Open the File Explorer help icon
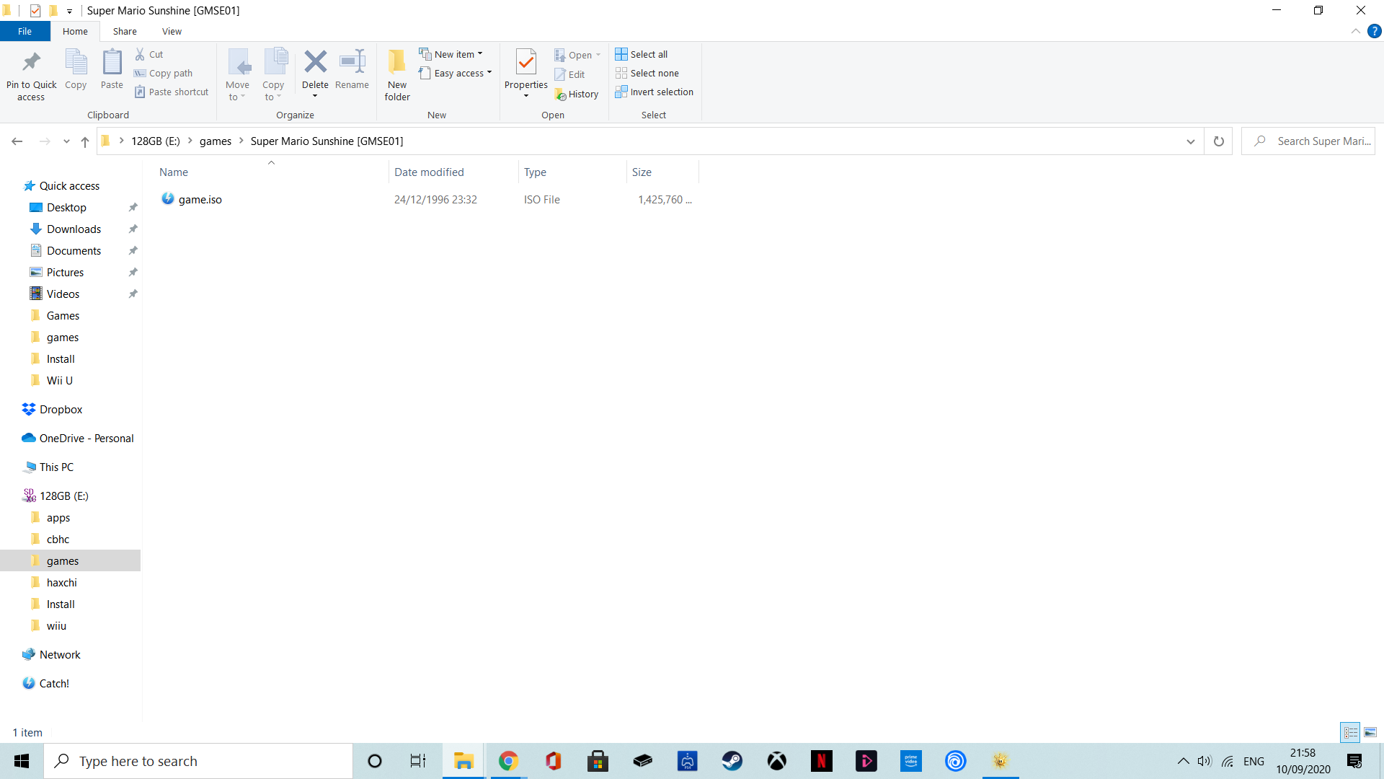Screen dimensions: 1384x779 coord(1375,31)
